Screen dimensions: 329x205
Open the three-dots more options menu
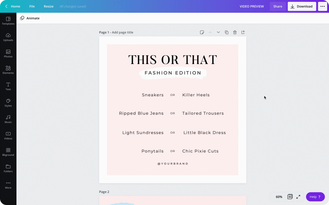(x=322, y=6)
